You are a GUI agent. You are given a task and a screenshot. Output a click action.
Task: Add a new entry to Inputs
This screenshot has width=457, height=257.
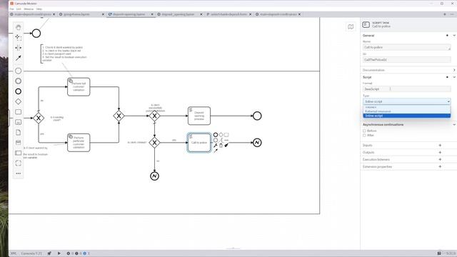440,145
